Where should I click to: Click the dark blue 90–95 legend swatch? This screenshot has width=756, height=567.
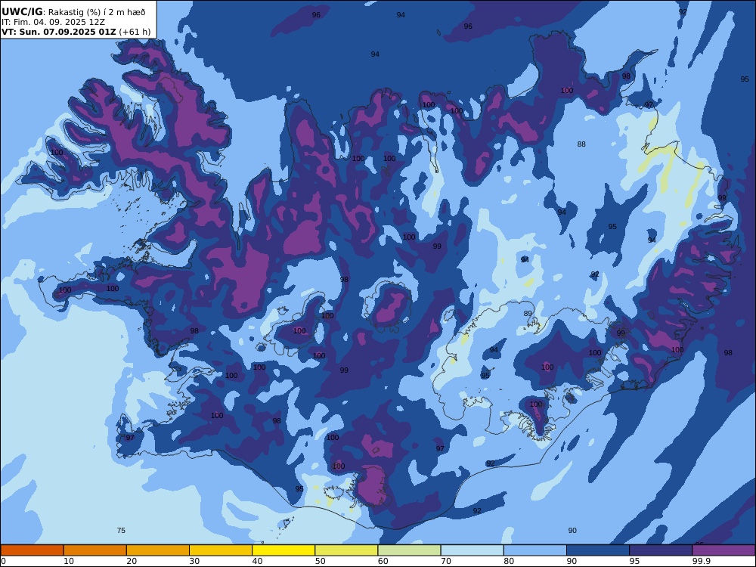click(x=598, y=550)
